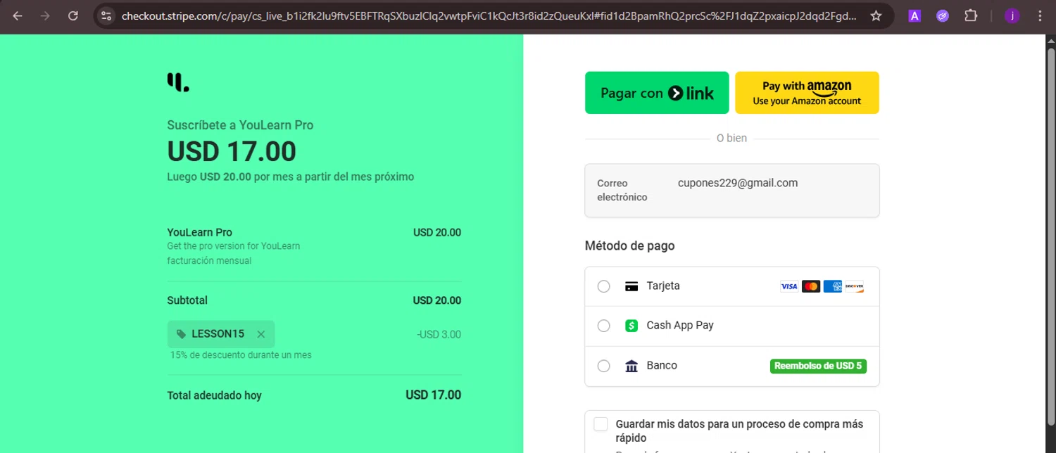Click the 'Reembolso de USD 5' badge
Image resolution: width=1056 pixels, height=453 pixels.
point(818,366)
